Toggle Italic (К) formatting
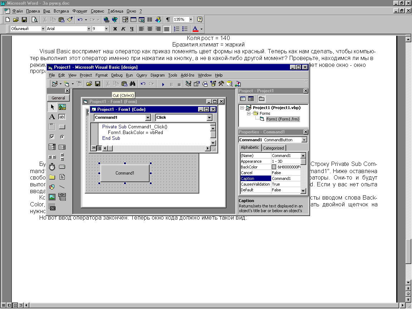This screenshot has height=309, width=412. (x=123, y=29)
